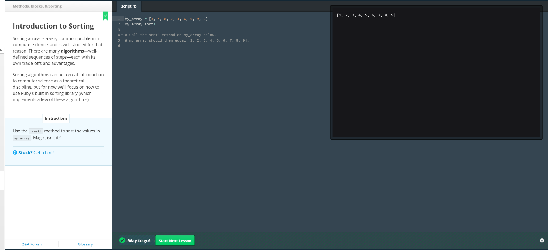Click the green completed bookmark icon
548x250 pixels.
pos(105,16)
